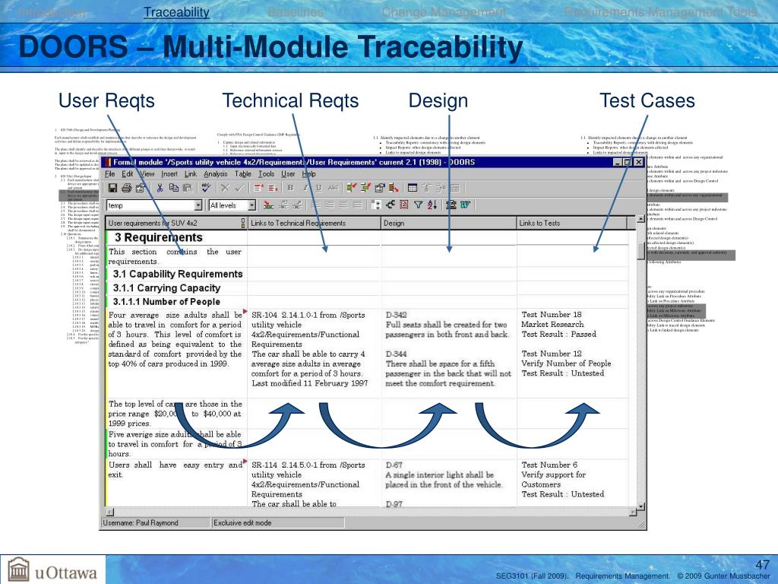Image resolution: width=778 pixels, height=584 pixels.
Task: Click the 'Links to Tests' column header
Action: point(571,223)
